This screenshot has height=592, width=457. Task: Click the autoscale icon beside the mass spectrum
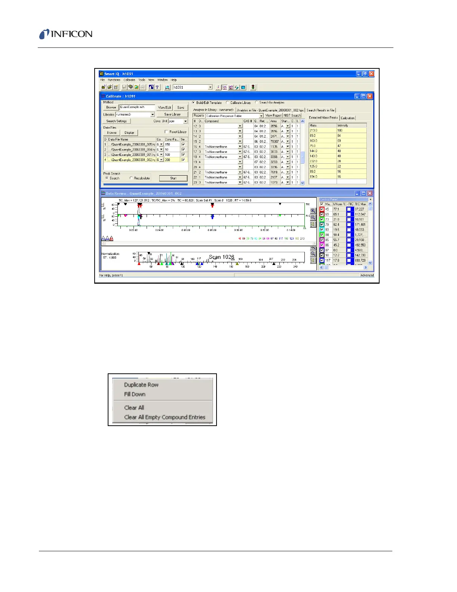(313, 260)
